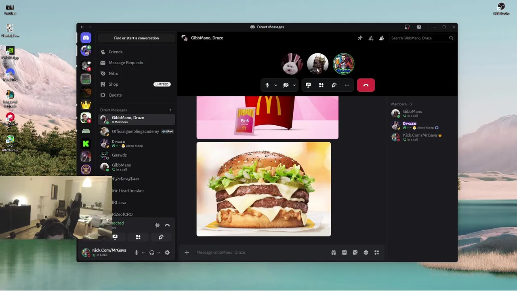Select GibbMano, Draze group DM
Image resolution: width=517 pixels, height=291 pixels.
coord(136,120)
